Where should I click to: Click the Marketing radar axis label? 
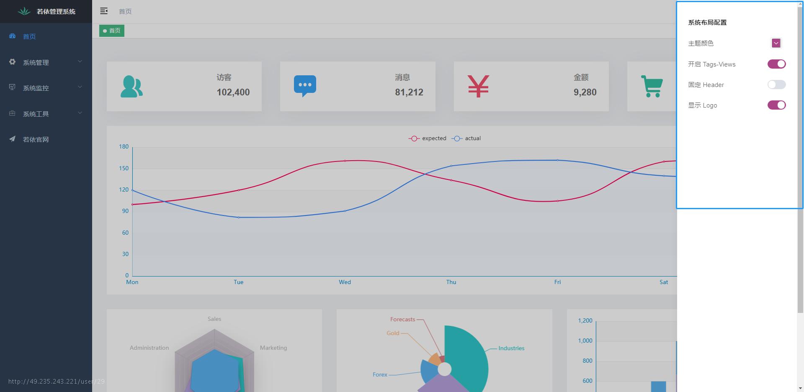point(273,348)
